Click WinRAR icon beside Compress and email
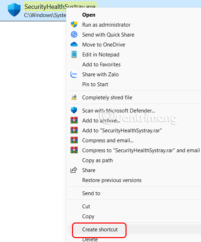This screenshot has width=201, height=242. 74,140
